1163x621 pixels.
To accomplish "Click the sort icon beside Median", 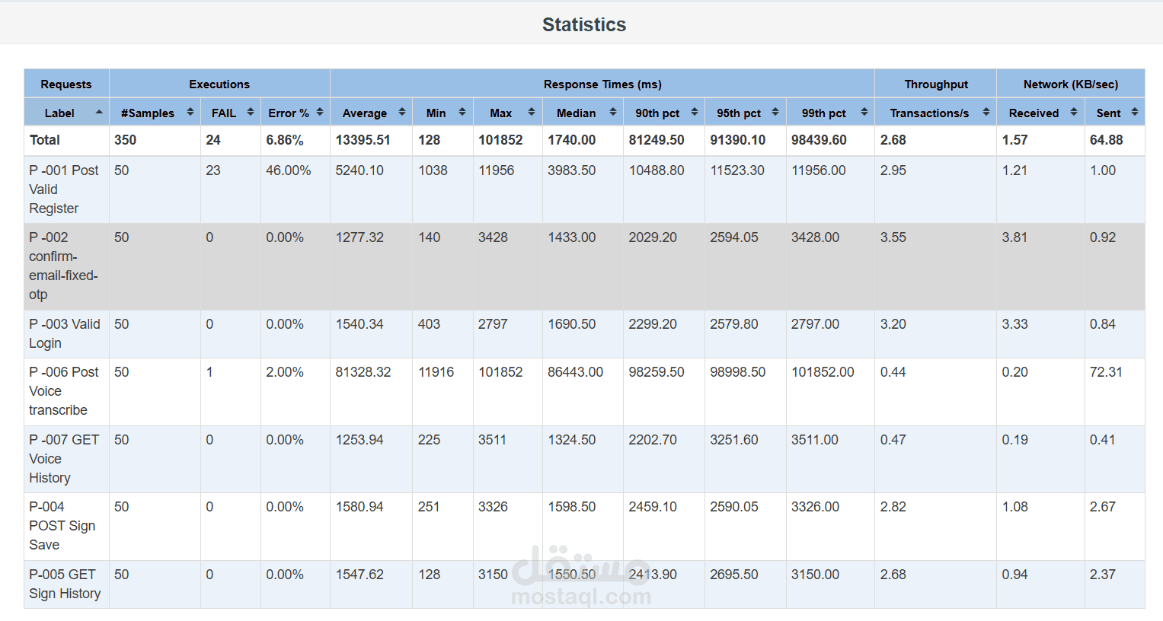I will pos(613,112).
